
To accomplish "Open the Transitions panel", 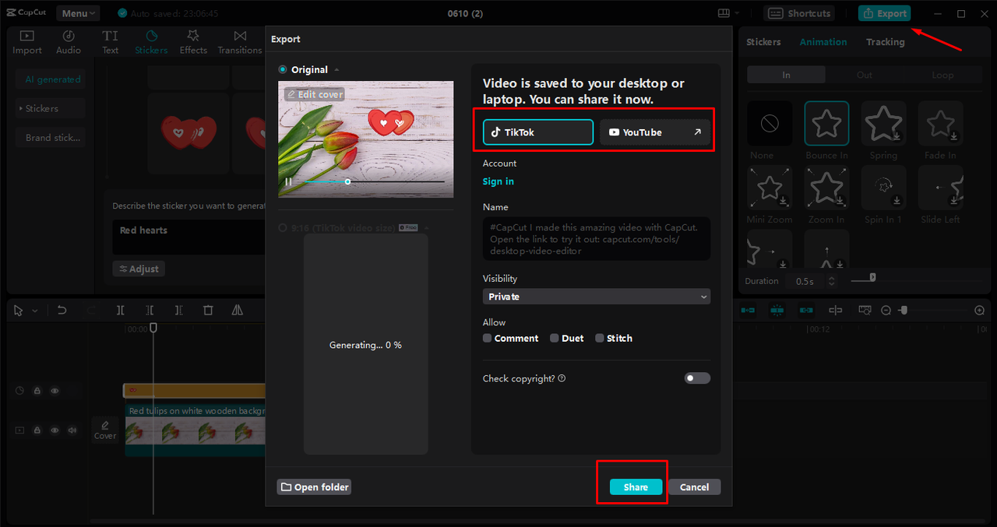I will [x=240, y=42].
